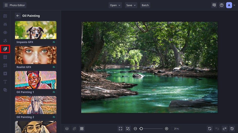This screenshot has width=238, height=133.
Task: Zoom in with the plus icon
Action: [x=166, y=129]
